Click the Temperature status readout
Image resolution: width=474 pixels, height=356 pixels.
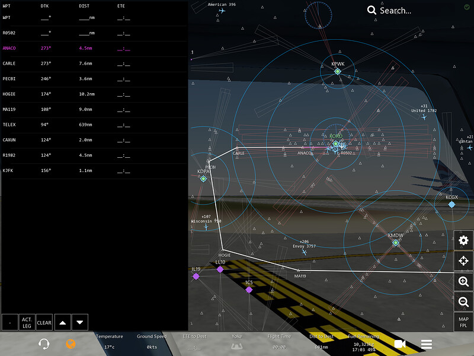(110, 342)
